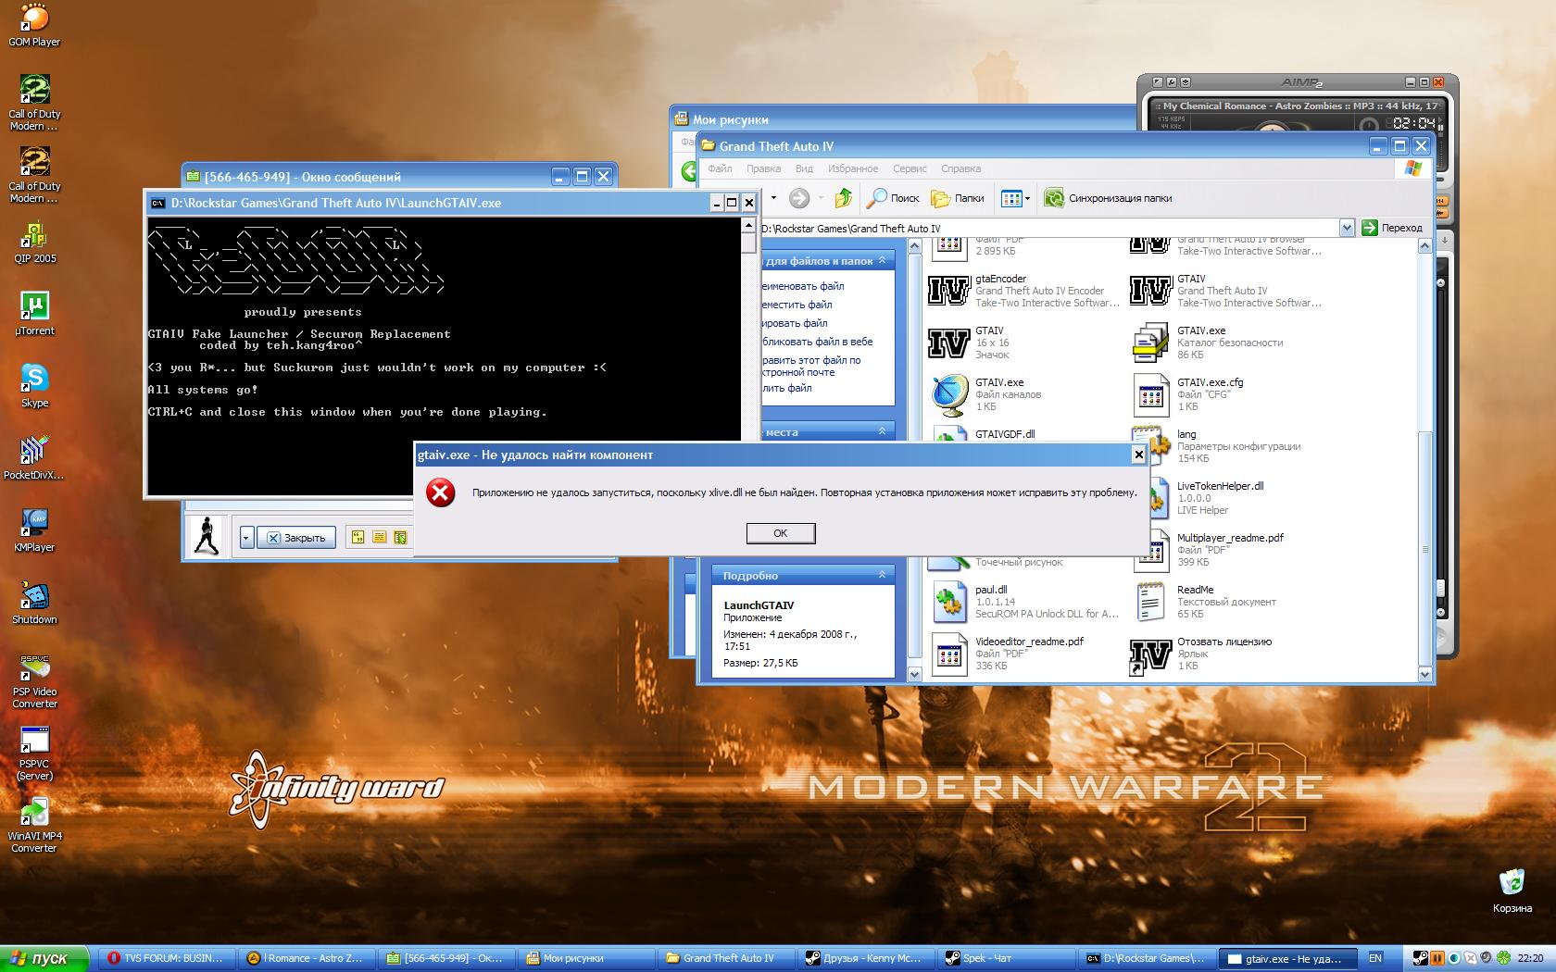Click the Поиск search toolbar button
The width and height of the screenshot is (1556, 972).
tap(893, 198)
